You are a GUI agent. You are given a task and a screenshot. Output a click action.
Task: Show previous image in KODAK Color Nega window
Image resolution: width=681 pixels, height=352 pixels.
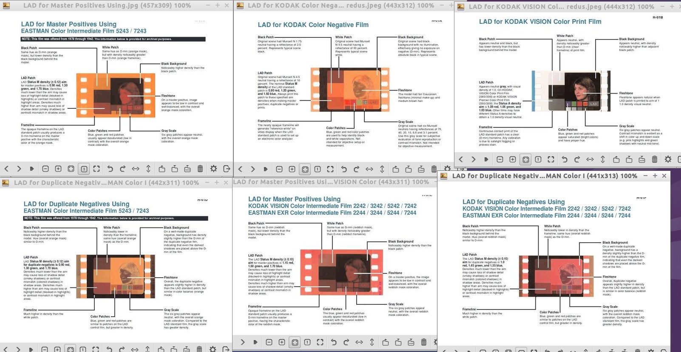coord(240,169)
